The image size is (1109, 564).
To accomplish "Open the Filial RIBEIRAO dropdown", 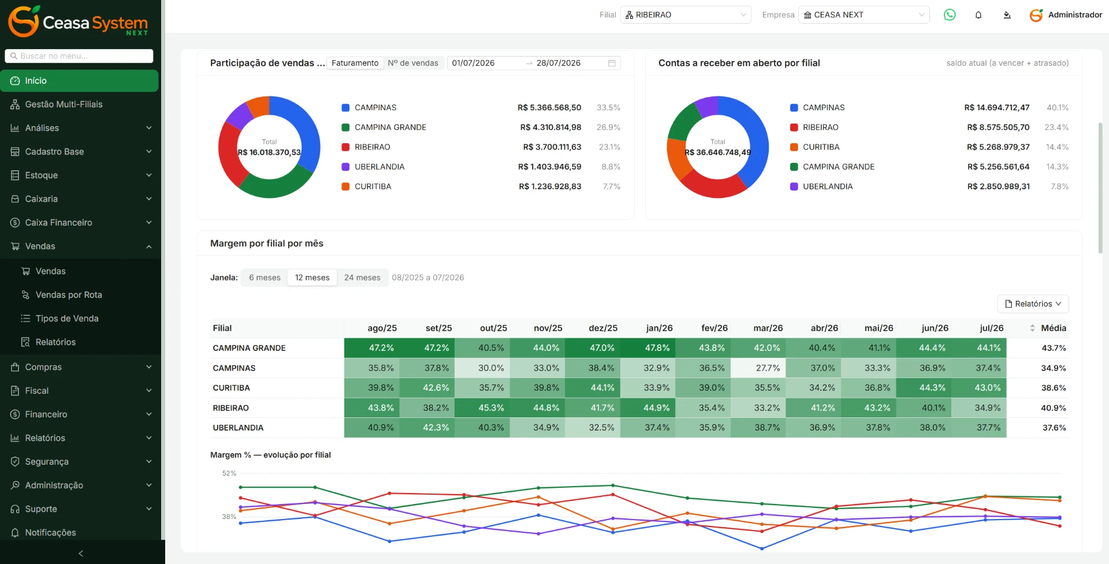I will click(686, 15).
